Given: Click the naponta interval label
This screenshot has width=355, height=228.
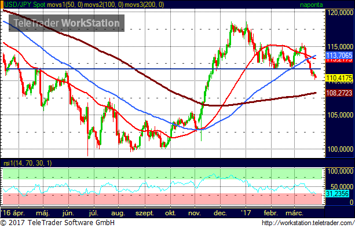Looking at the screenshot, I should click(x=311, y=5).
